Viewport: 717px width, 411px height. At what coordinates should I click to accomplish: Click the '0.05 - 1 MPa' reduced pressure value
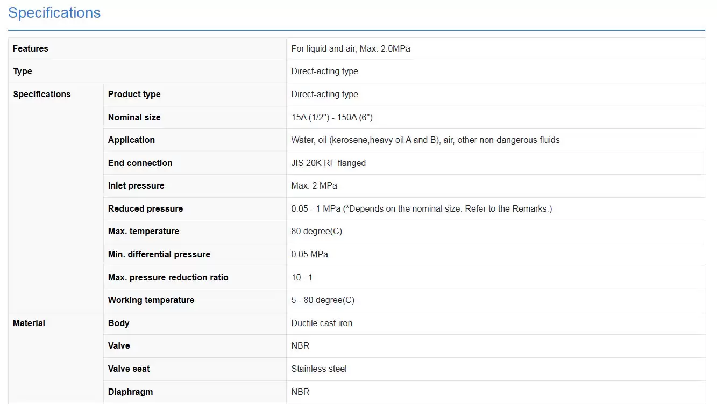tap(422, 208)
